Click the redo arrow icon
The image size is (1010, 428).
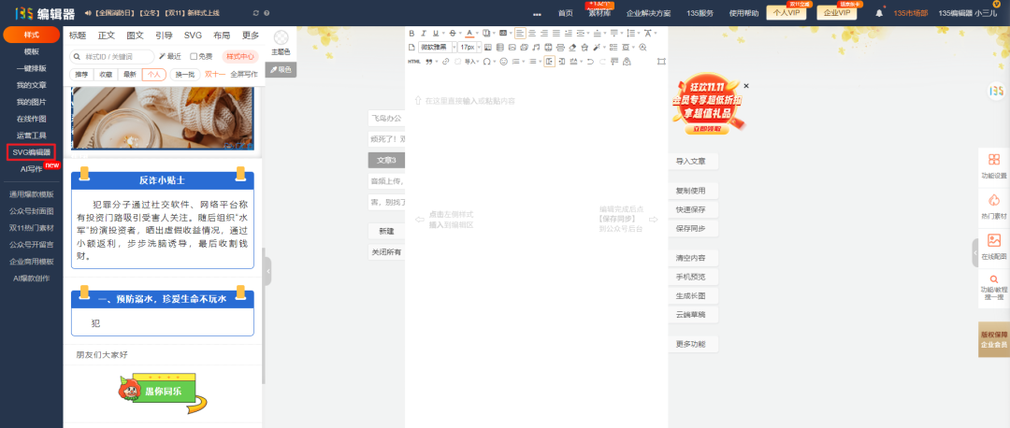(x=602, y=61)
